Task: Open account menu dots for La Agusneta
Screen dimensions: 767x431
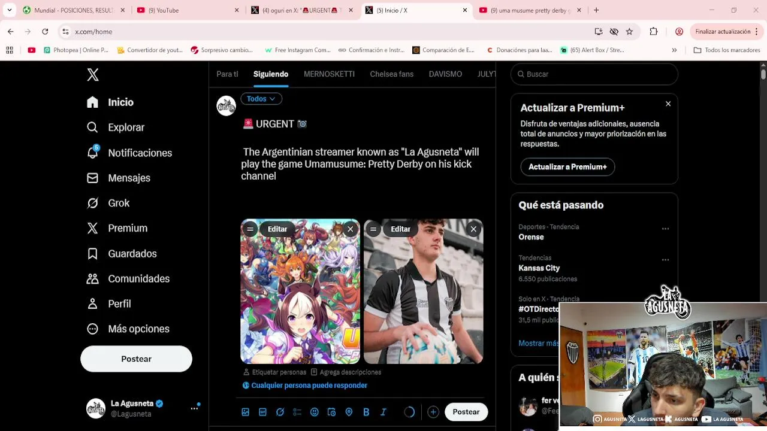Action: pyautogui.click(x=194, y=408)
